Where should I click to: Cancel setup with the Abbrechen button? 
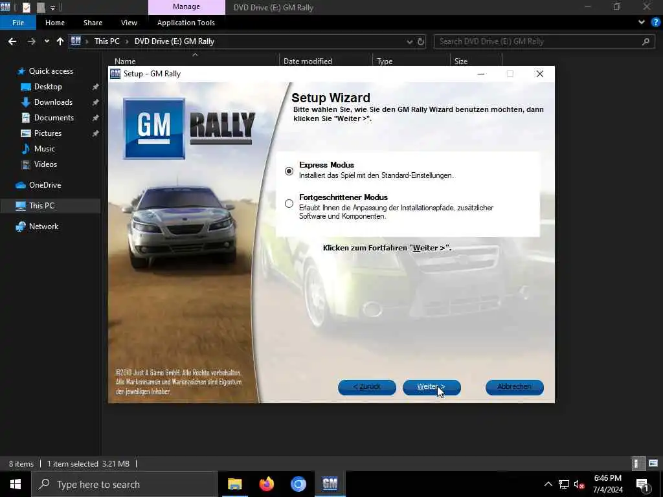point(515,387)
